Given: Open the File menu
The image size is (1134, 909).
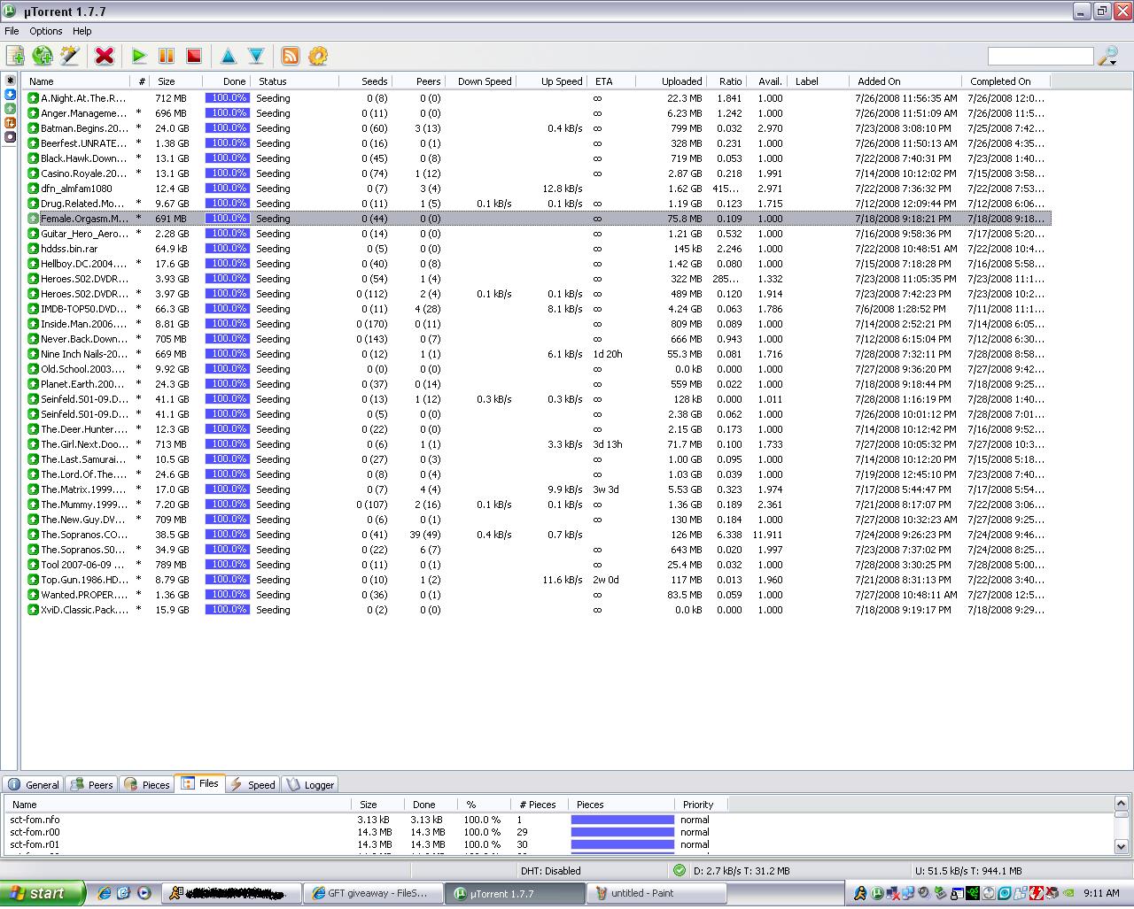Looking at the screenshot, I should 12,31.
